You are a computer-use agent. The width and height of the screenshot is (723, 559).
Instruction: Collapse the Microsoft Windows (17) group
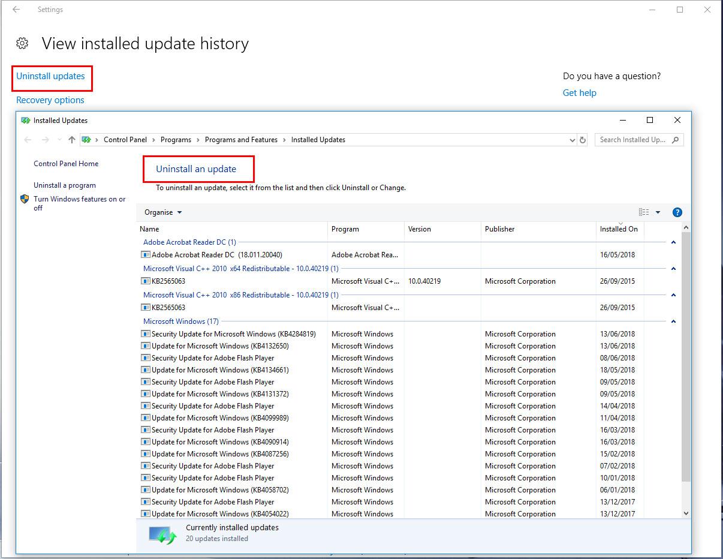pos(673,321)
